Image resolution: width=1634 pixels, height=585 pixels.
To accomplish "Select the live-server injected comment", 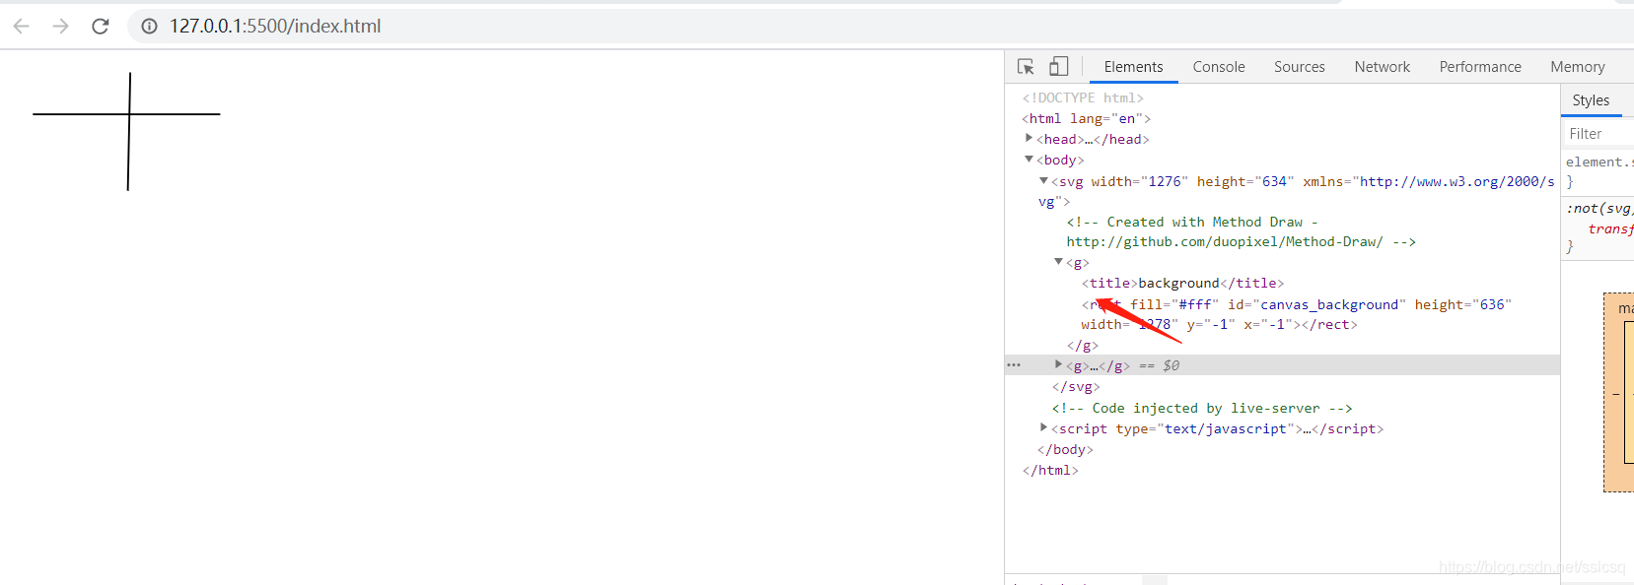I will coord(1201,408).
